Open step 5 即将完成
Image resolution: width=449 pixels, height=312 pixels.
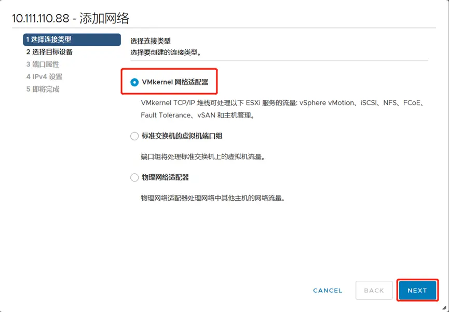(43, 89)
